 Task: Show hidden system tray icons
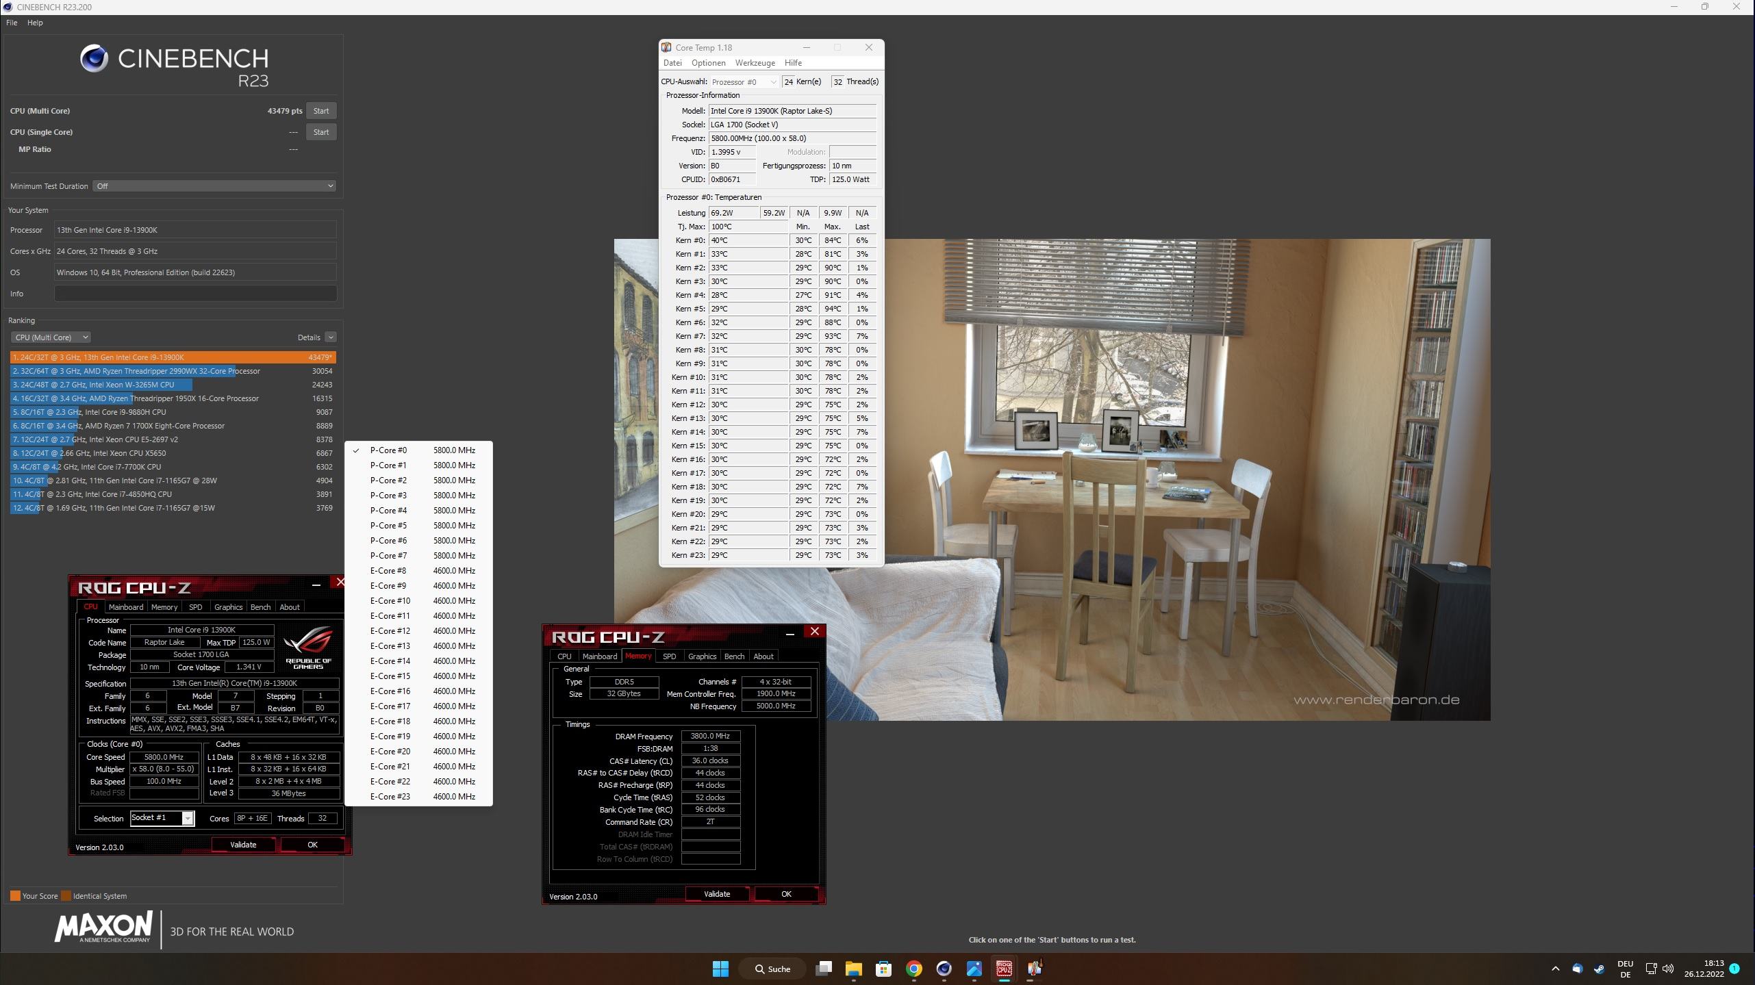click(x=1555, y=969)
